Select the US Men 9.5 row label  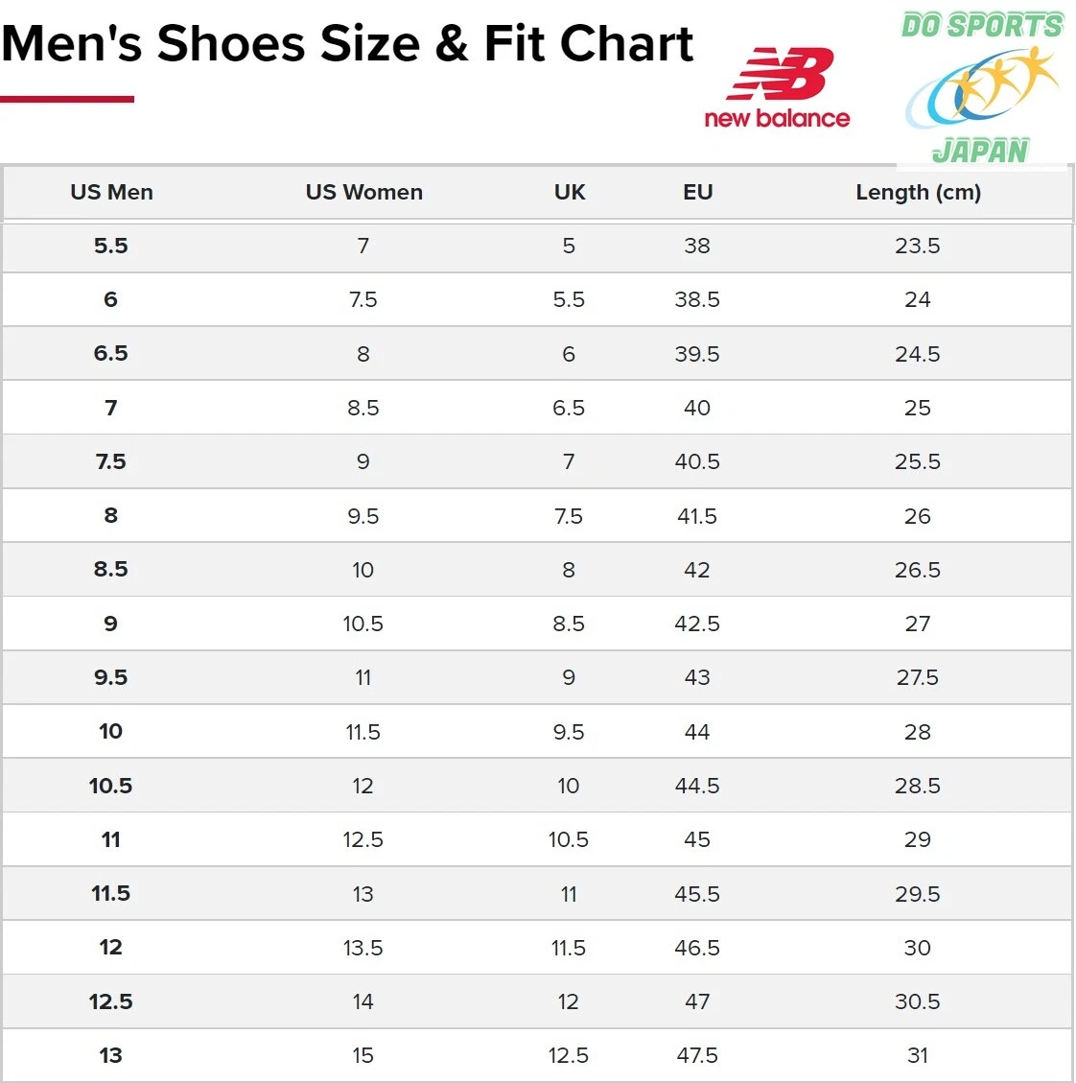[x=111, y=677]
